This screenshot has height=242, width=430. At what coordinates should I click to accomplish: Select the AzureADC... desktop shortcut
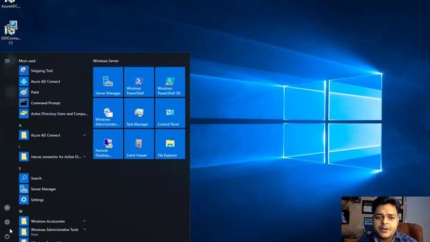pos(11,4)
